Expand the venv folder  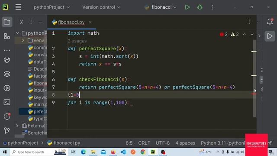click(x=23, y=40)
